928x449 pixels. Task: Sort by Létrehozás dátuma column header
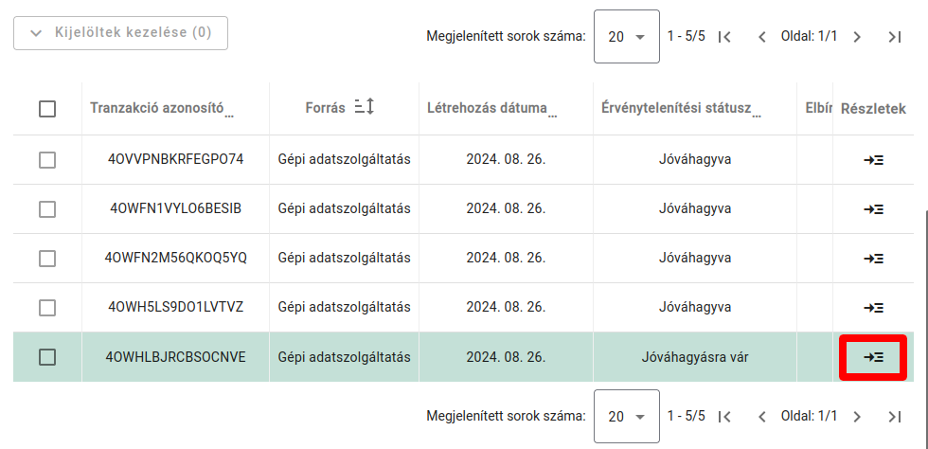[487, 108]
